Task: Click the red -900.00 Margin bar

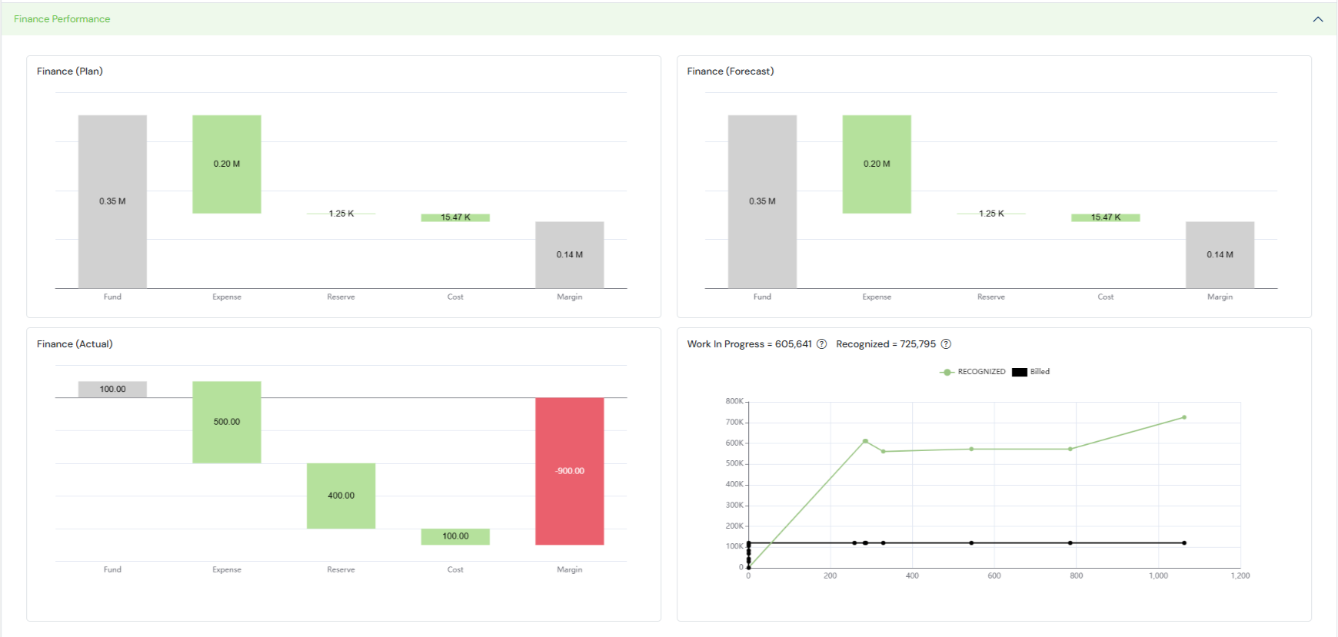Action: 569,470
